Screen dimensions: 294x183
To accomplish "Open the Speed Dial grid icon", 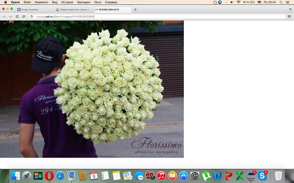I will click(x=24, y=17).
